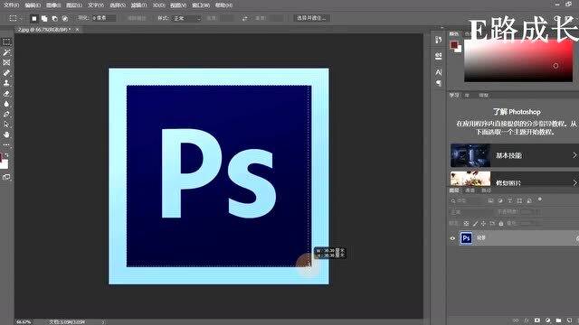
Task: Select the Magic Wand tool
Action: (6, 52)
